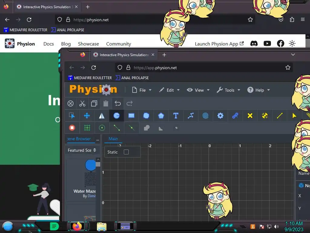The image size is (310, 233).
Task: Open the Discord icon link
Action: coord(254,43)
